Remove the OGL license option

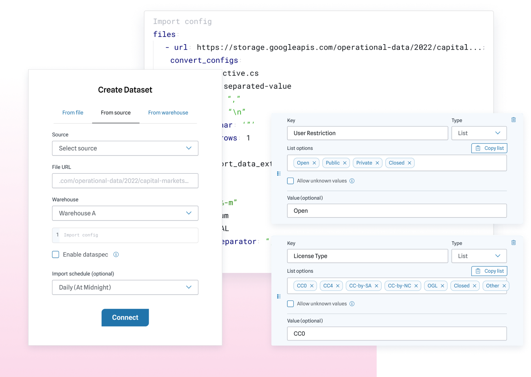click(x=443, y=286)
